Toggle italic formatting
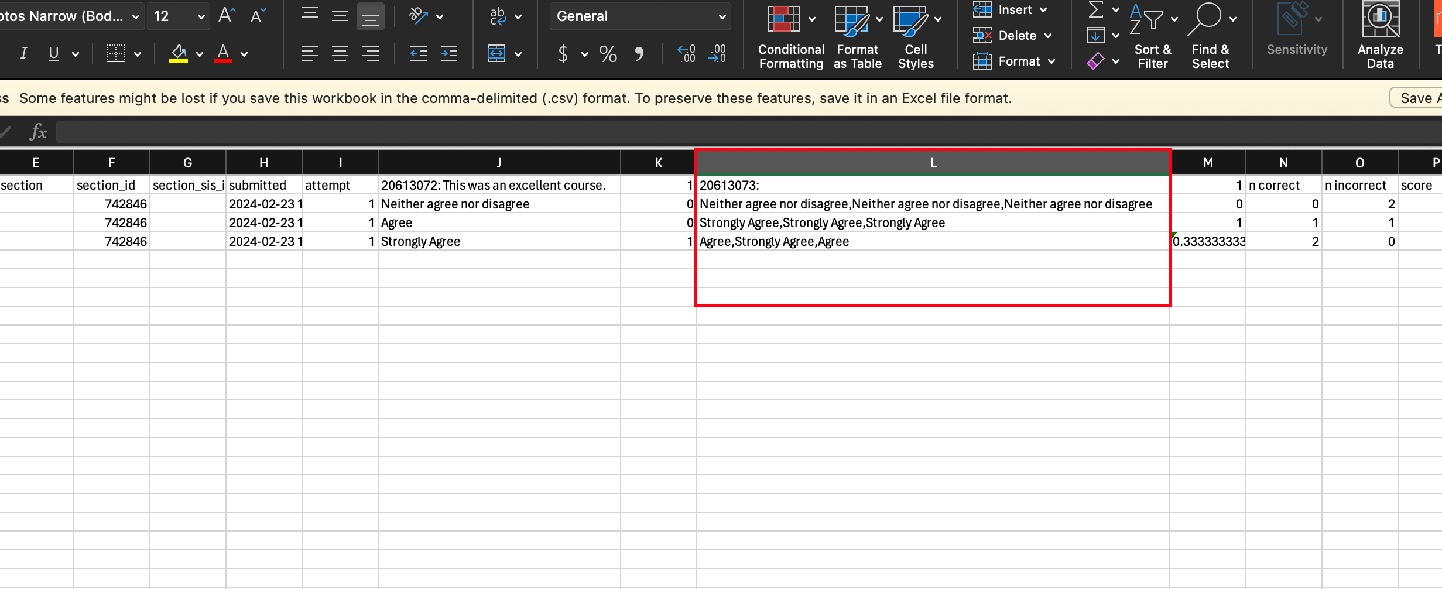 [x=23, y=53]
